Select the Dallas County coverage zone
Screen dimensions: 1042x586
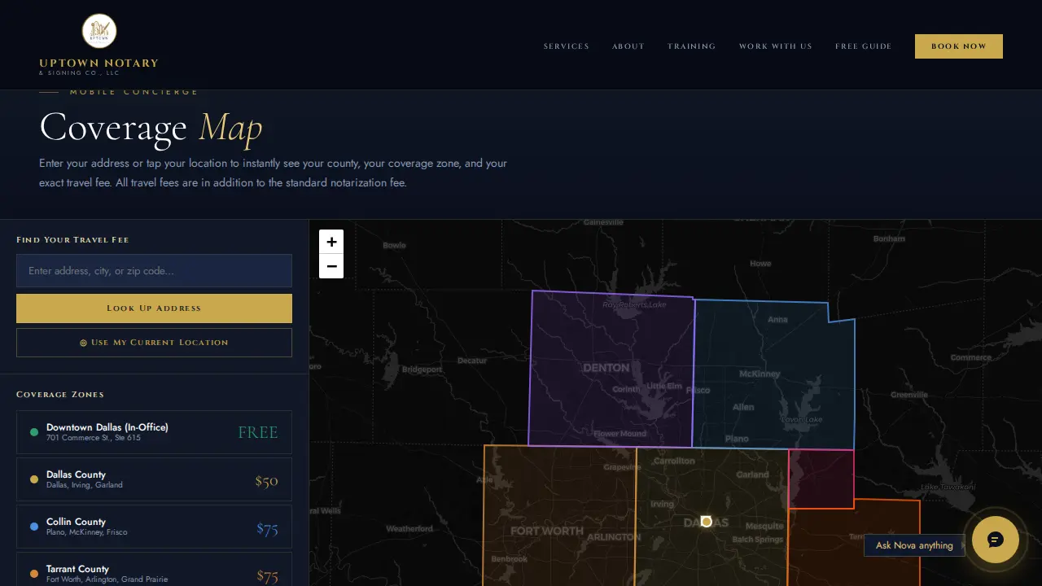(154, 479)
